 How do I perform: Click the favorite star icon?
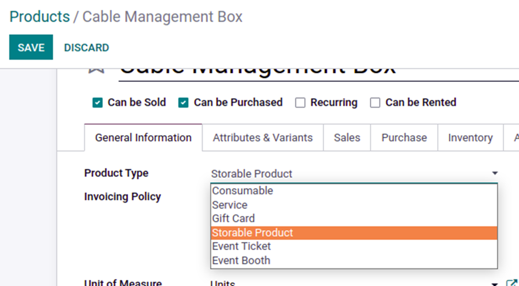click(x=96, y=70)
